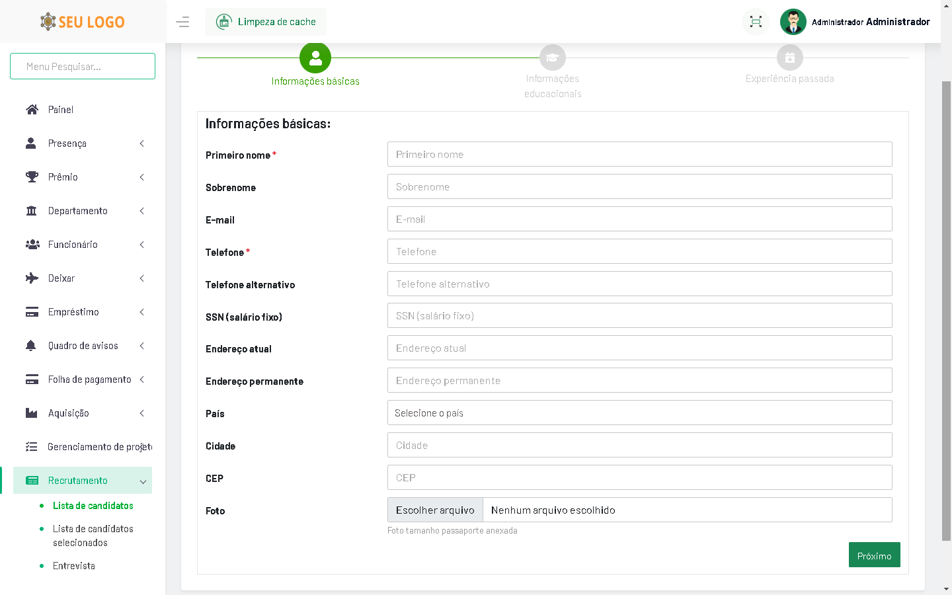
Task: Click the Informações básicas step icon
Action: [x=315, y=58]
